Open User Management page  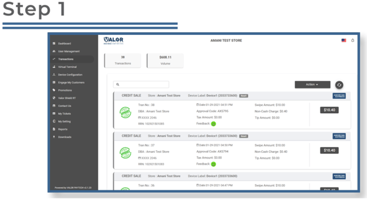[69, 51]
